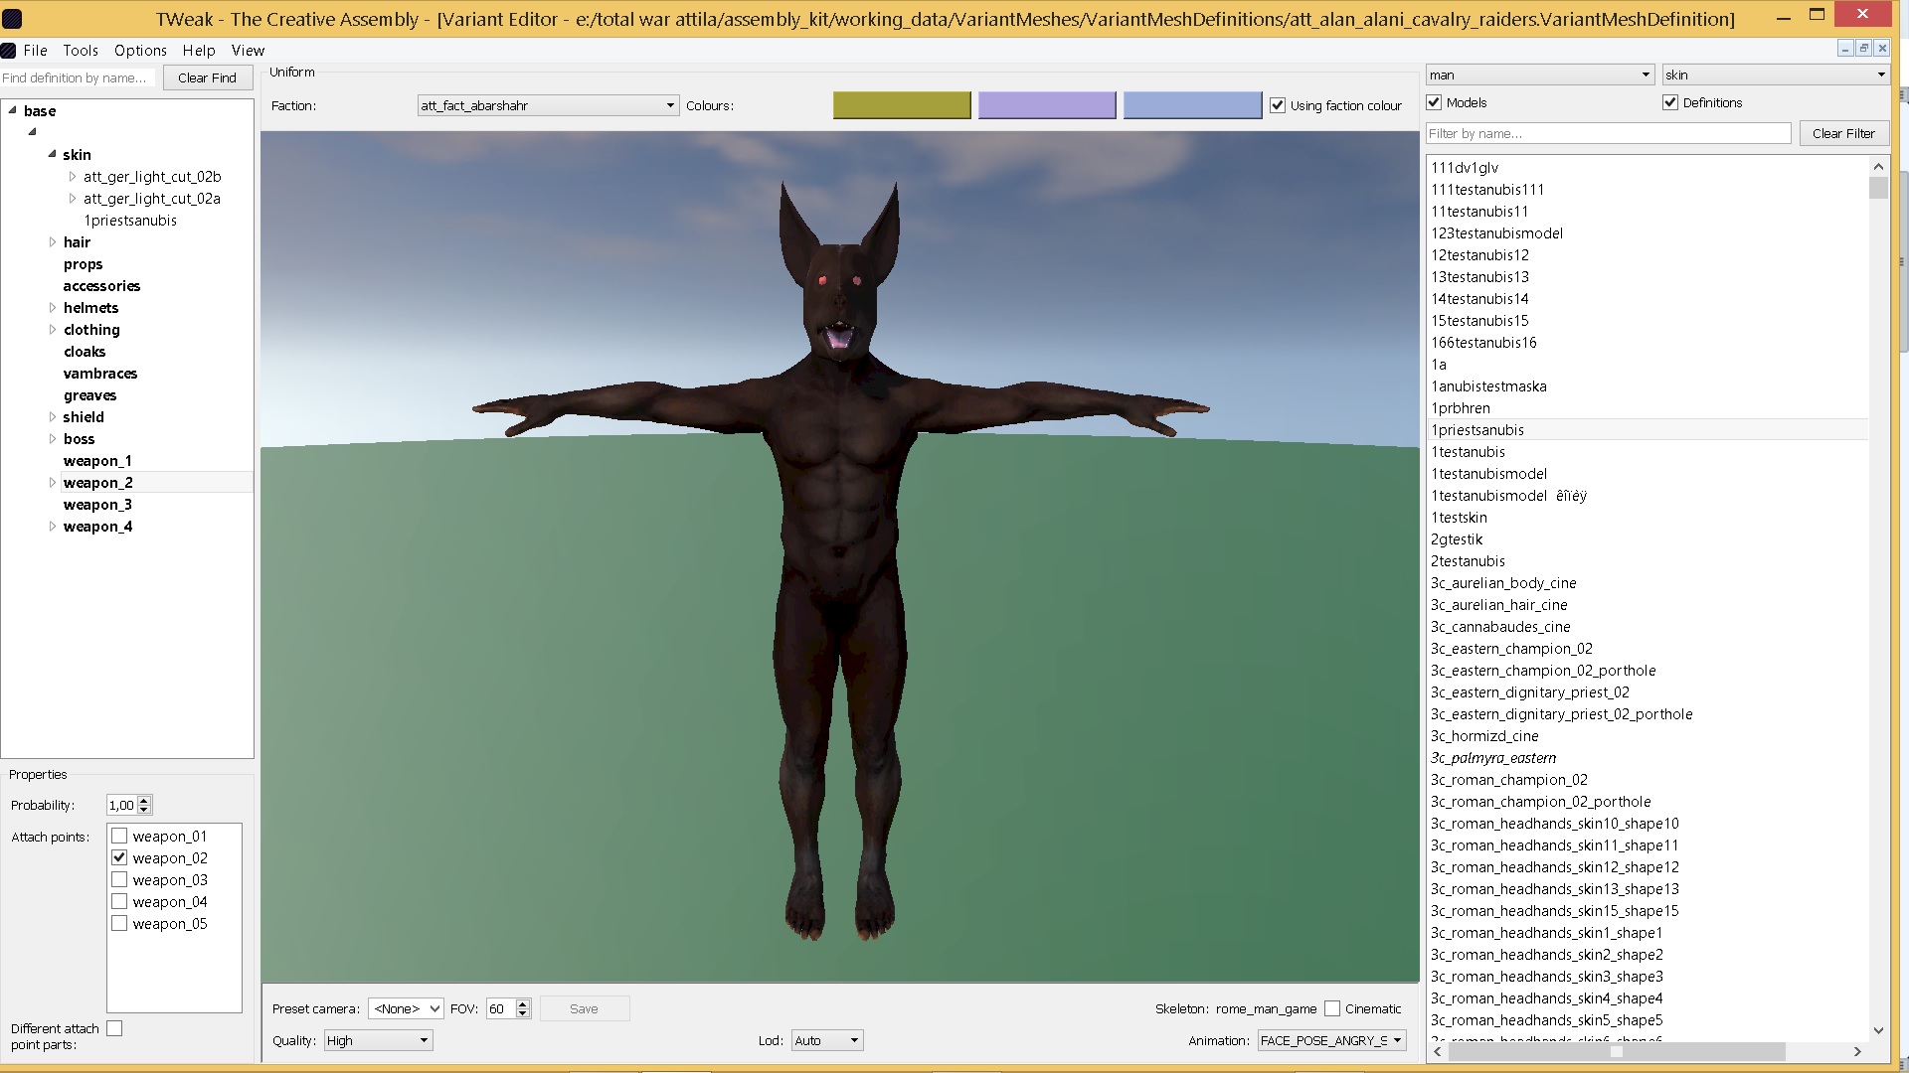Image resolution: width=1909 pixels, height=1073 pixels.
Task: Expand the clothing tree node
Action: tap(53, 329)
